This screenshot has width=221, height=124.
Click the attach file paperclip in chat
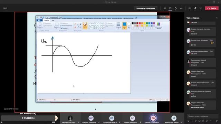click(196, 121)
